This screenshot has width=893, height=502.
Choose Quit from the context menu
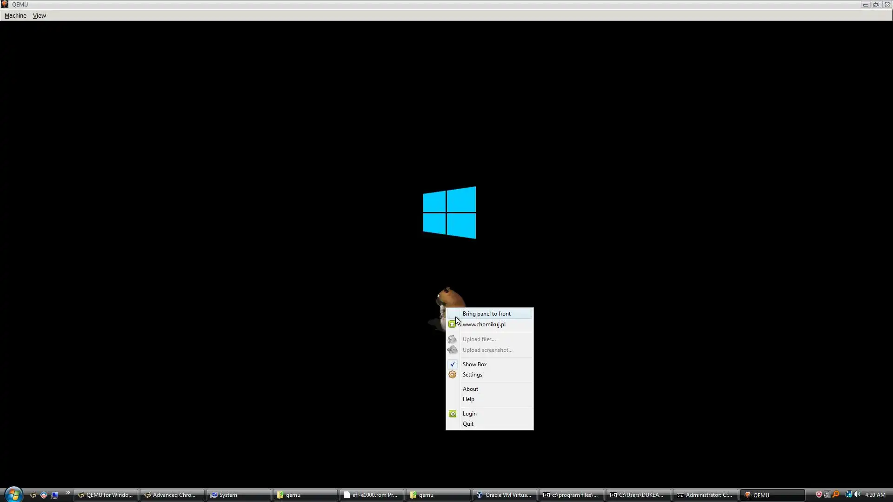(468, 424)
